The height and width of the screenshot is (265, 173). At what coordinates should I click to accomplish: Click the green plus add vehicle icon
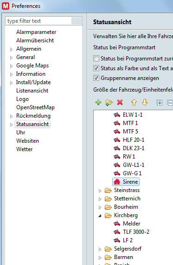coord(98,102)
